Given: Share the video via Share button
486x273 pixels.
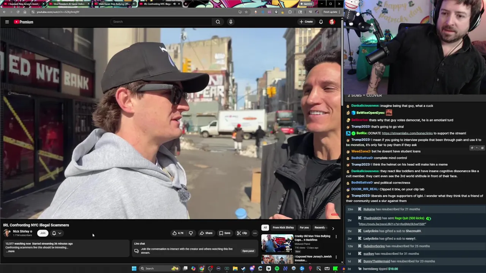Looking at the screenshot, I should pos(206,233).
